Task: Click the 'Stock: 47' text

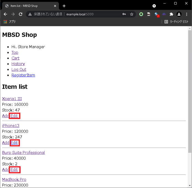Action: click(11, 110)
